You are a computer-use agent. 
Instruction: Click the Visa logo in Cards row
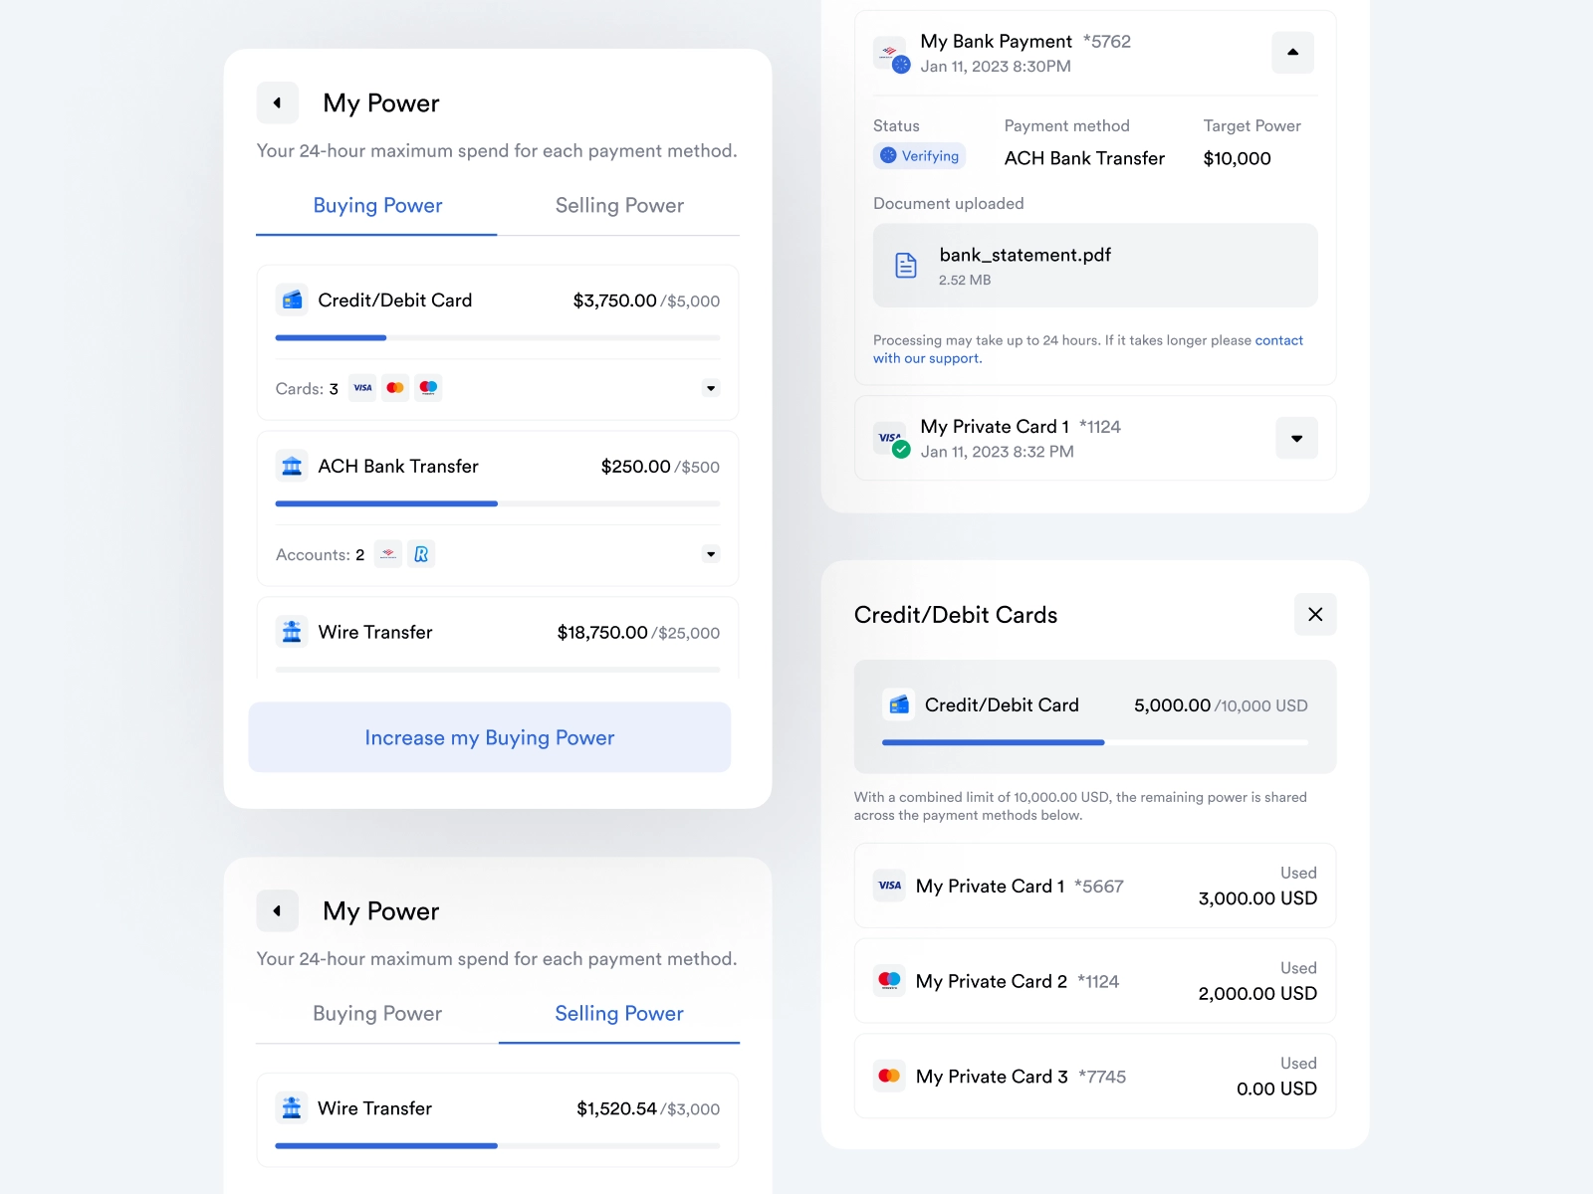pyautogui.click(x=362, y=388)
